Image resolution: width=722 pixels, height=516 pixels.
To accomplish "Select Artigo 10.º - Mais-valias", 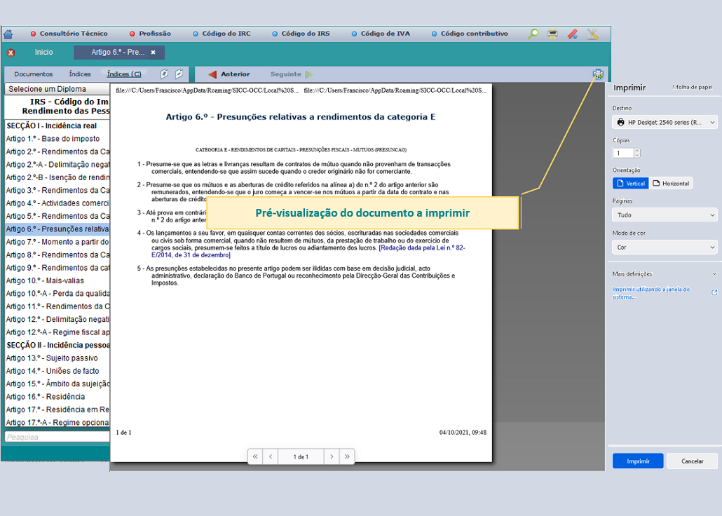I will pos(45,280).
